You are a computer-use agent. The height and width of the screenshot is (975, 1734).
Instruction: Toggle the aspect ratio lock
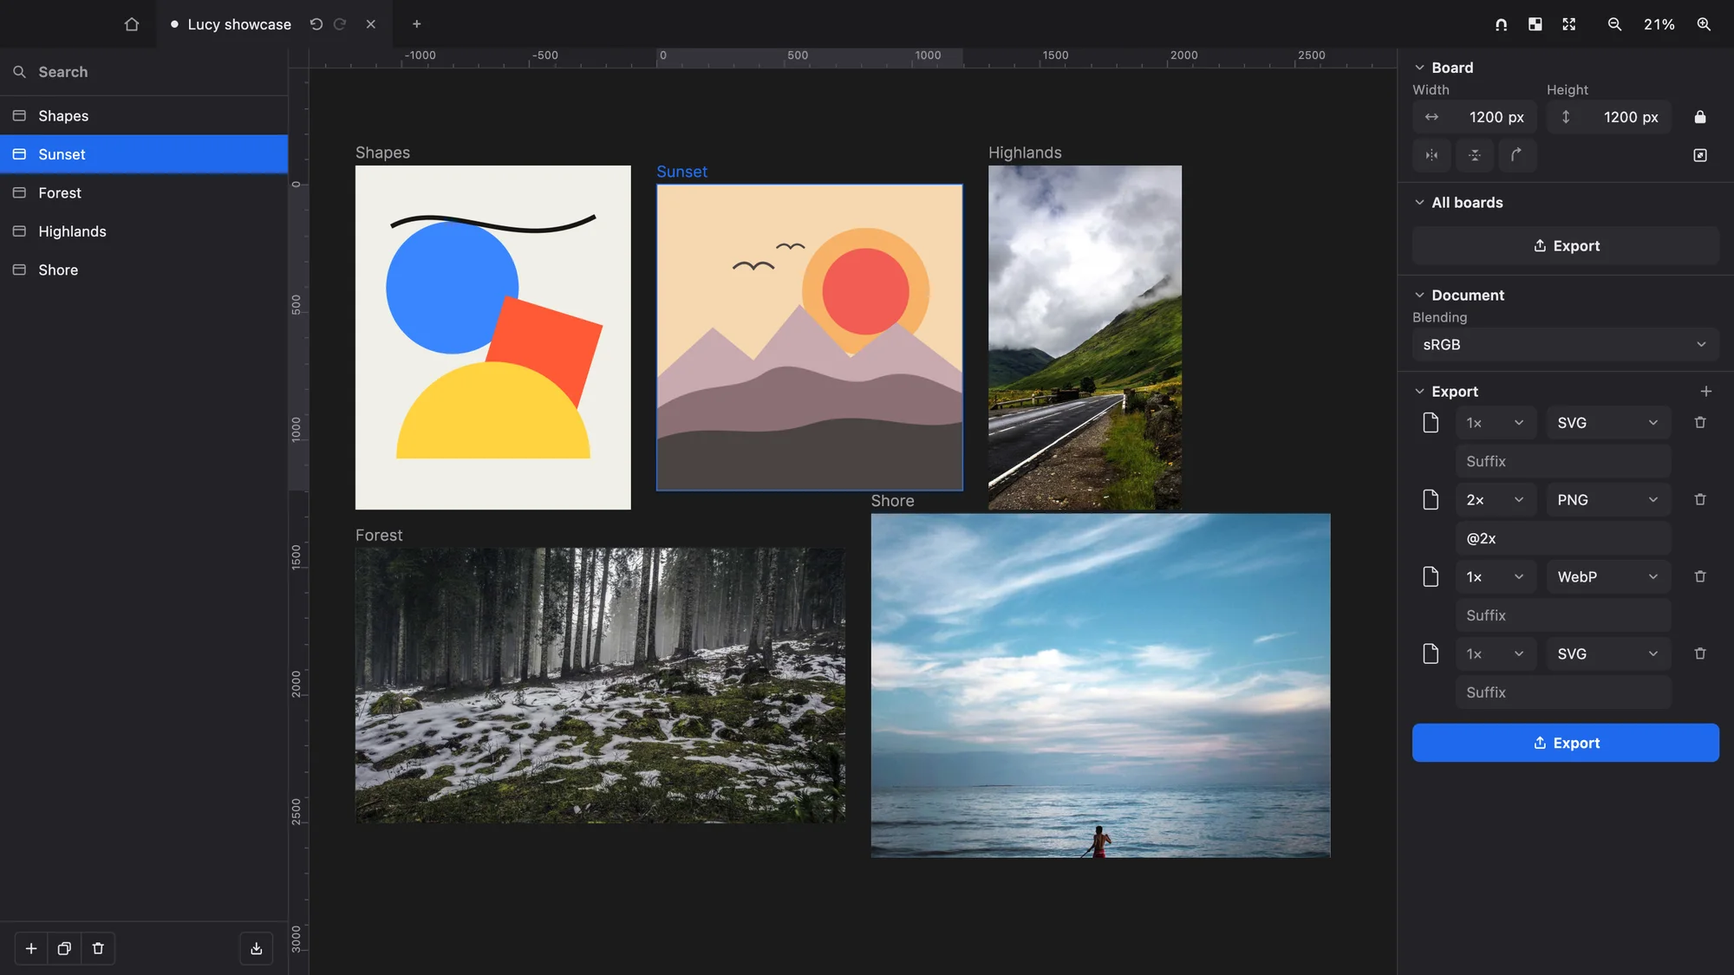pos(1700,117)
